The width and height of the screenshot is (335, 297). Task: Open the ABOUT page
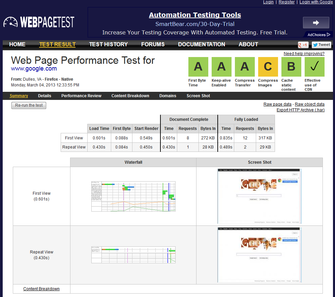pos(248,44)
